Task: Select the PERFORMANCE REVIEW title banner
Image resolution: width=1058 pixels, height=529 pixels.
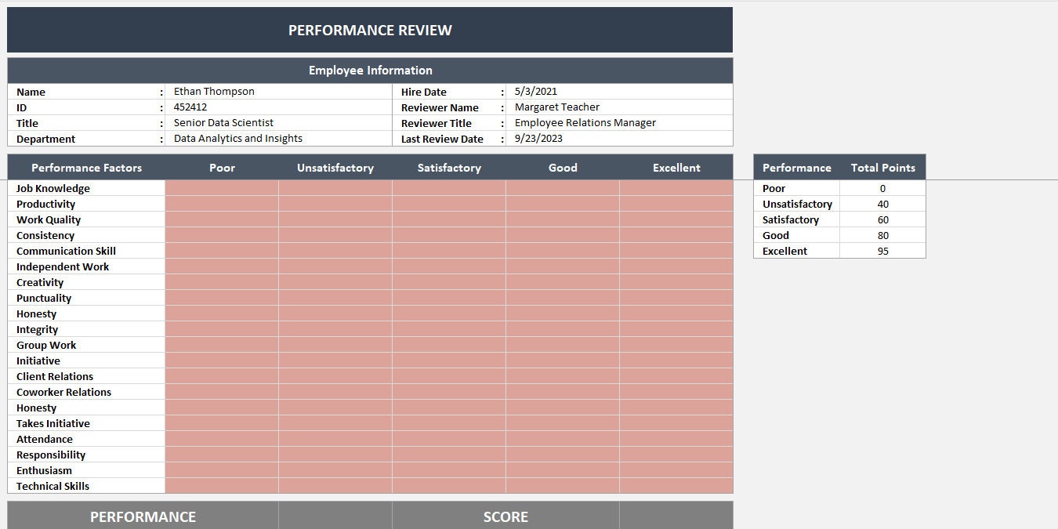Action: pyautogui.click(x=370, y=30)
